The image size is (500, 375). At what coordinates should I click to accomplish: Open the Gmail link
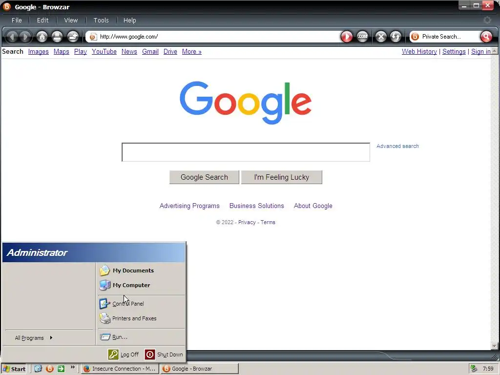[x=150, y=52]
